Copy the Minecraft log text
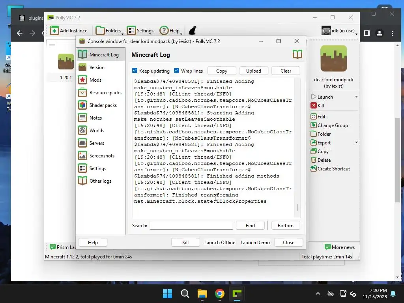The image size is (404, 303). point(222,71)
